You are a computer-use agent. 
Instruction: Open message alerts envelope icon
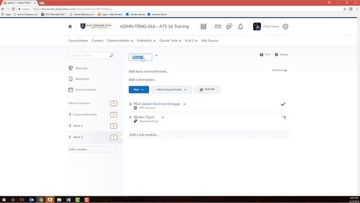218,27
